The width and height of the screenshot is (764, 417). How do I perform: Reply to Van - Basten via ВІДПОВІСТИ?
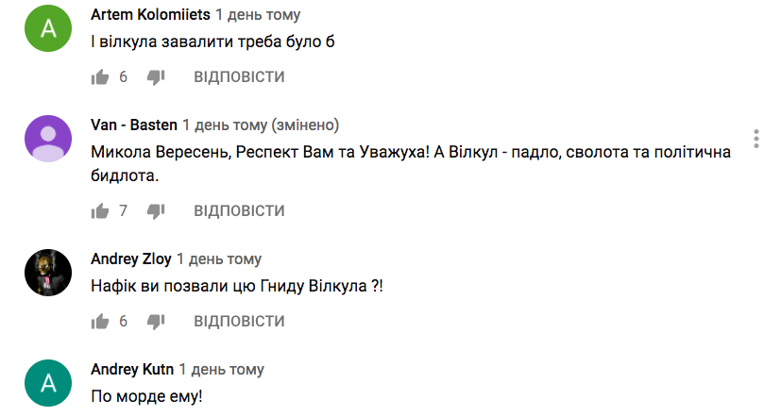(x=239, y=210)
